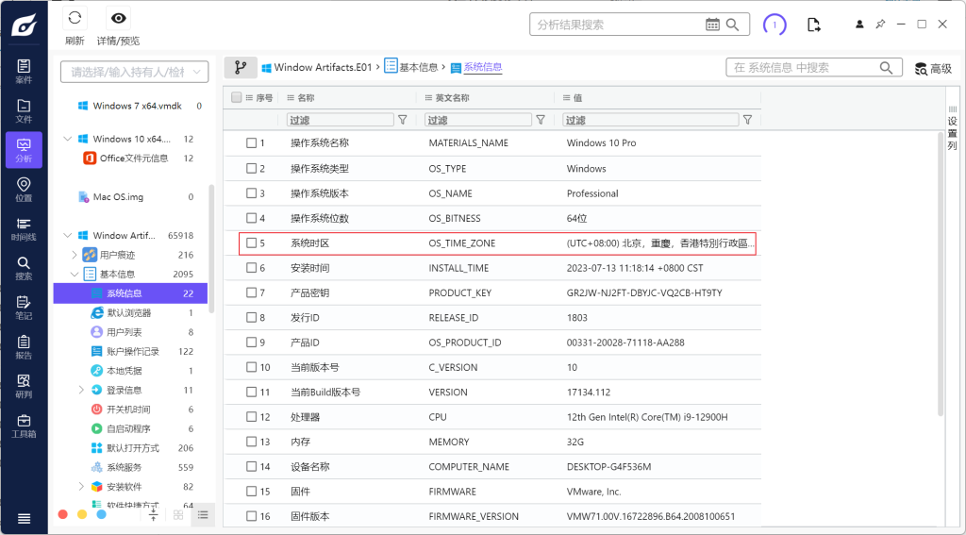
Task: Click the 在 系统信息 中搜索 field
Action: (x=802, y=68)
